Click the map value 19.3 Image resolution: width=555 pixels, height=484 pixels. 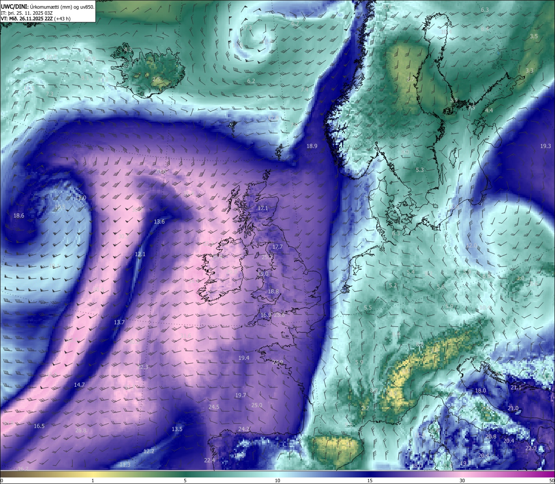545,146
